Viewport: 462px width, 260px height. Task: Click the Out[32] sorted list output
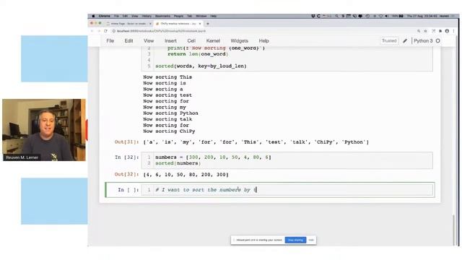pyautogui.click(x=186, y=175)
